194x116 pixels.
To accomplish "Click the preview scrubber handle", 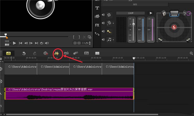I will click(6, 35).
